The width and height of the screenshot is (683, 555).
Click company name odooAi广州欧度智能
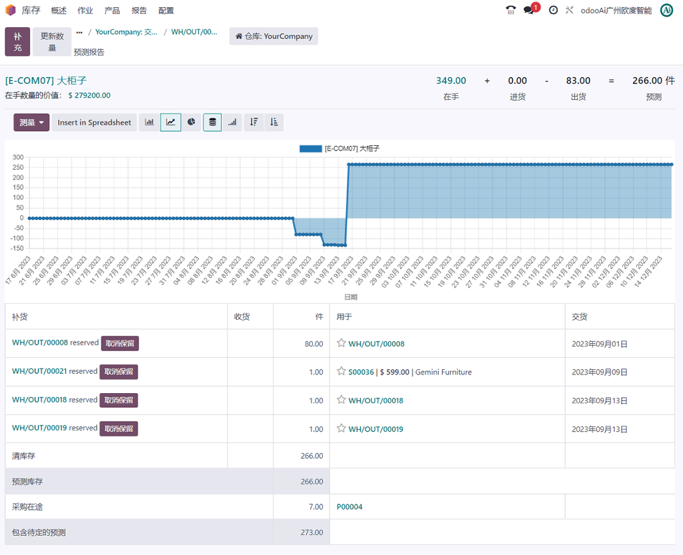tap(616, 11)
